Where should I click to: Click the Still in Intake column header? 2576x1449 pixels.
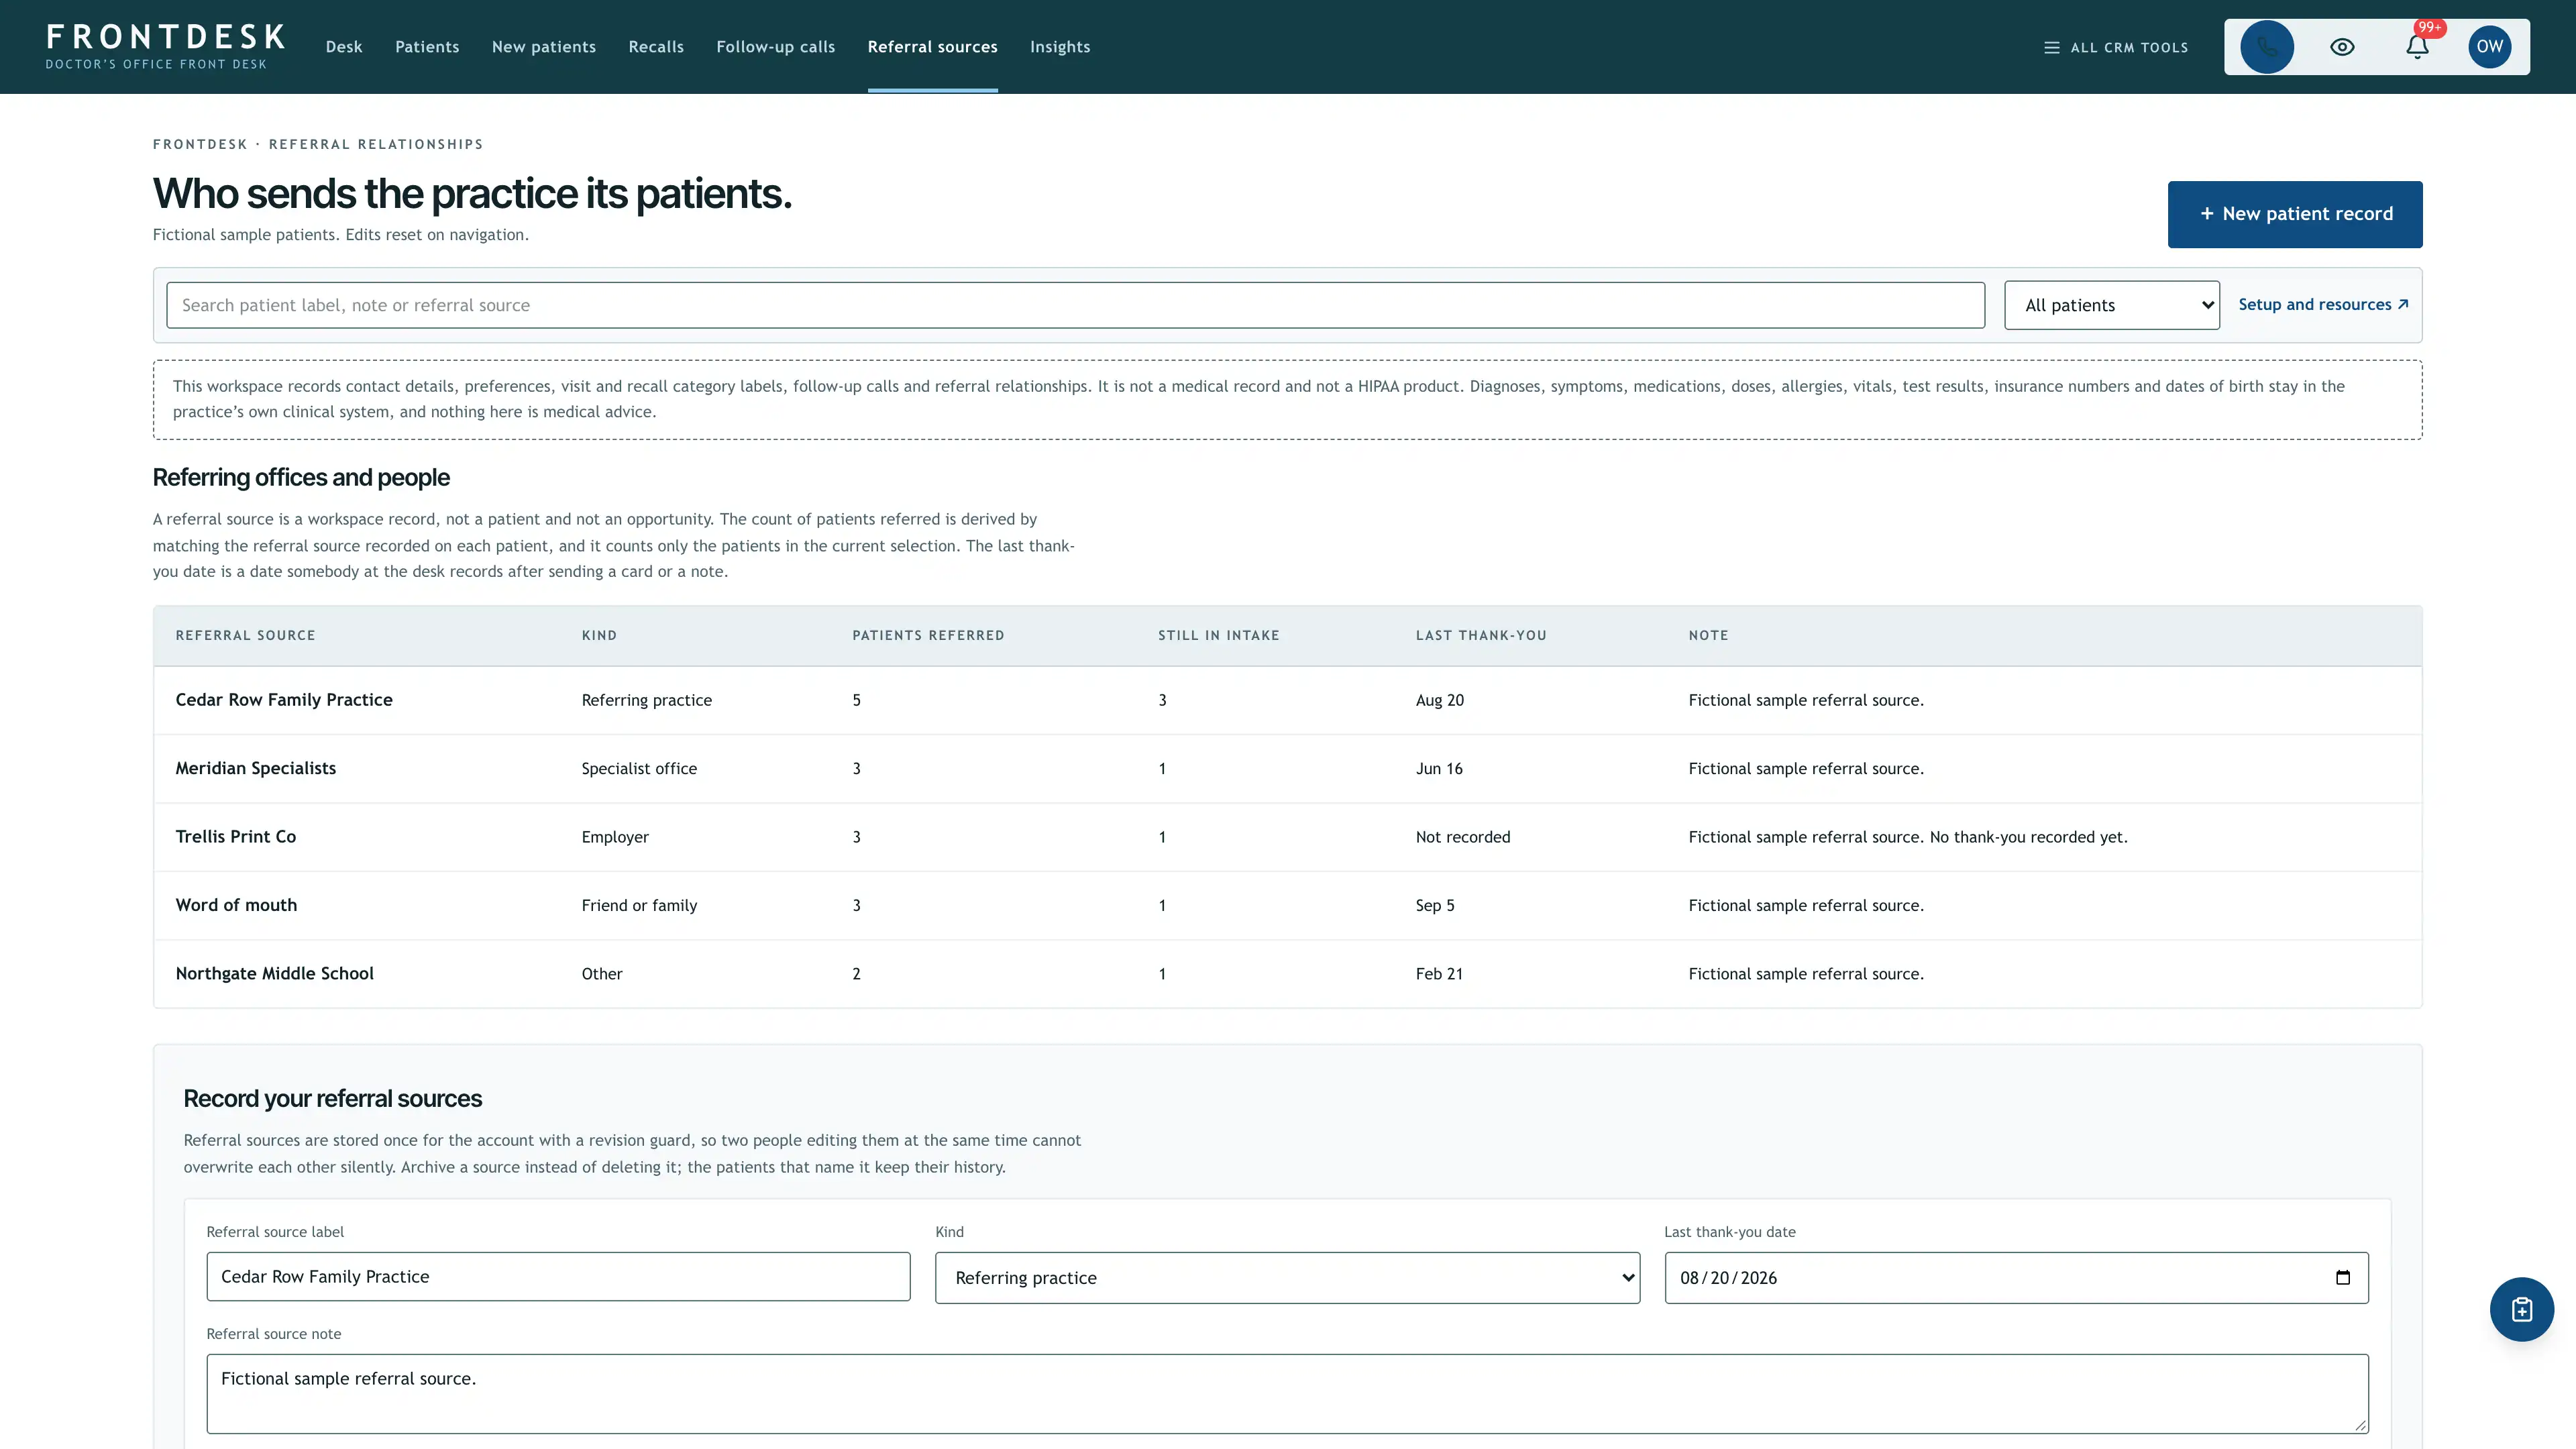pos(1218,635)
